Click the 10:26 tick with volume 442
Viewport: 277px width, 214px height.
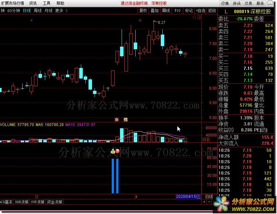246,179
